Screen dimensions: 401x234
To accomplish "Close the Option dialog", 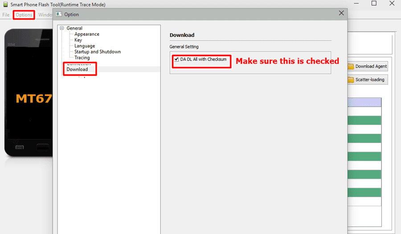I will tap(341, 13).
